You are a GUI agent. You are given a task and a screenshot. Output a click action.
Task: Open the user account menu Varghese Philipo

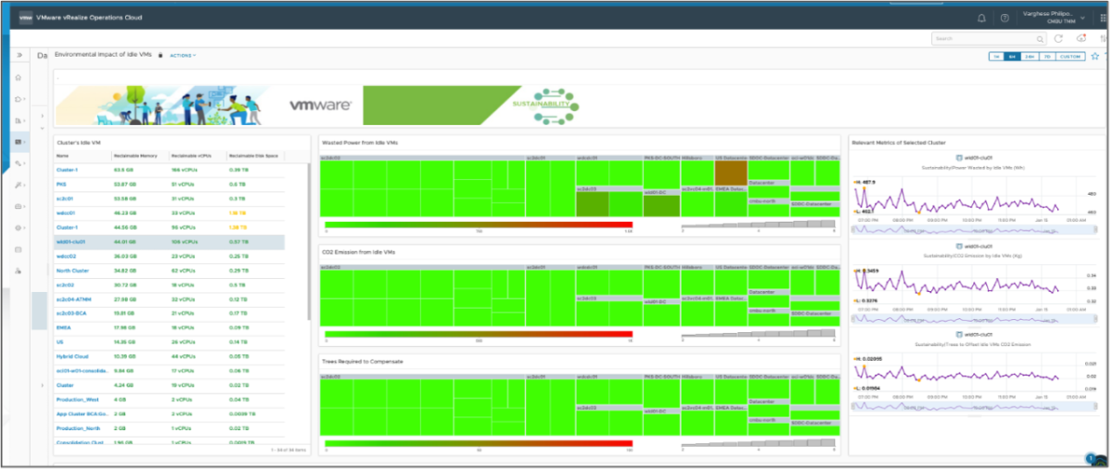tap(1052, 18)
